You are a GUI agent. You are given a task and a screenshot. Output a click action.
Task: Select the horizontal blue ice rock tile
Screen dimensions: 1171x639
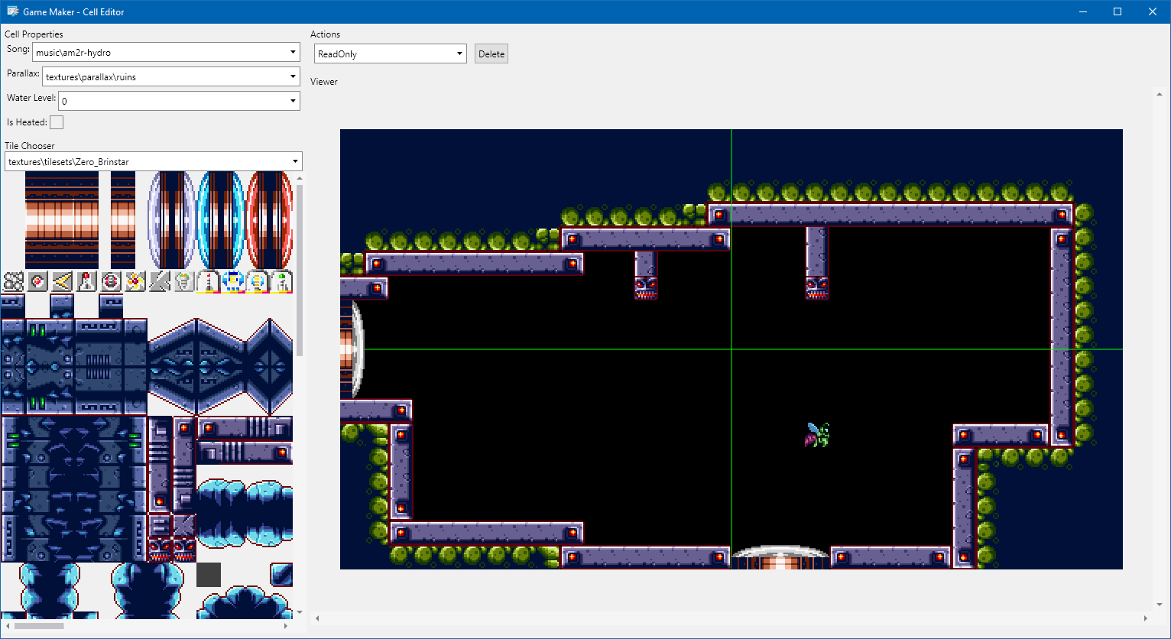(245, 514)
